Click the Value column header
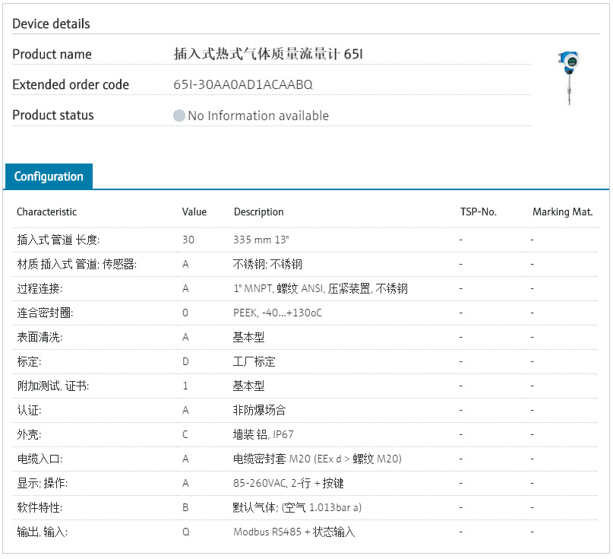The image size is (613, 559). click(x=194, y=211)
